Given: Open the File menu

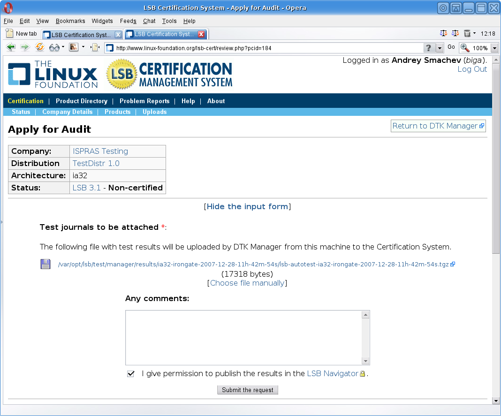Looking at the screenshot, I should point(8,21).
